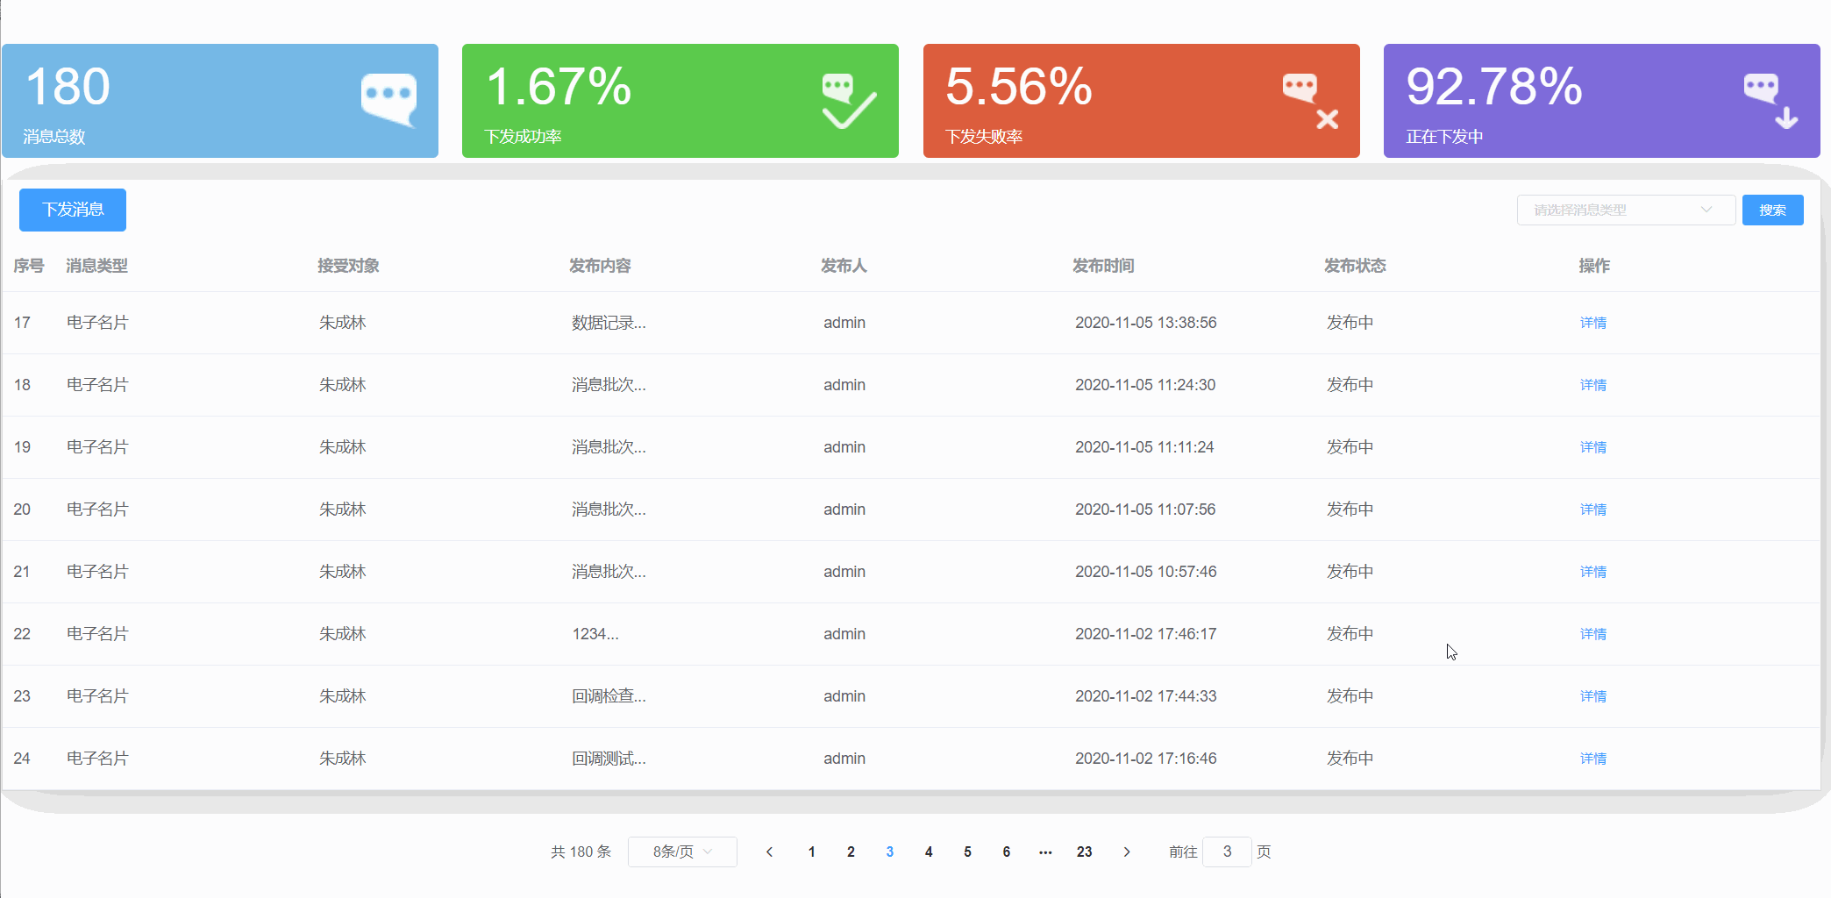Switch to page 4 in pagination
Image resolution: width=1831 pixels, height=898 pixels.
click(x=929, y=852)
